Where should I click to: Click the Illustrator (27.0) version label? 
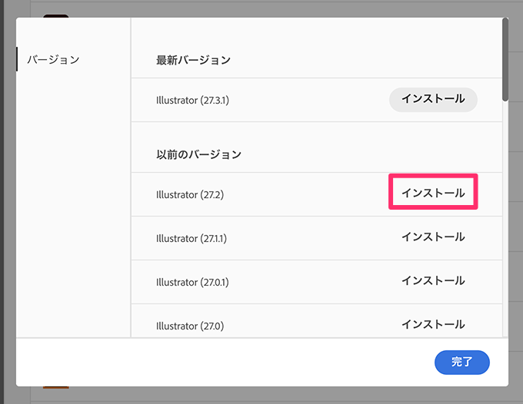[189, 326]
